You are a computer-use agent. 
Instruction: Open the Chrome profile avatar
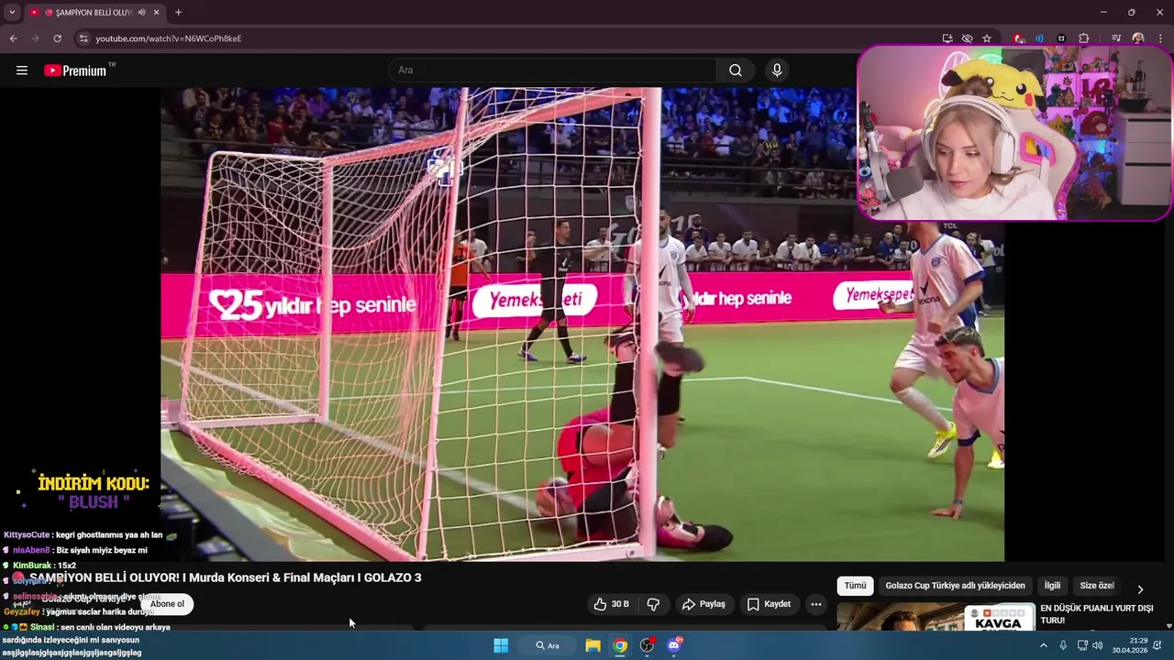coord(1138,38)
